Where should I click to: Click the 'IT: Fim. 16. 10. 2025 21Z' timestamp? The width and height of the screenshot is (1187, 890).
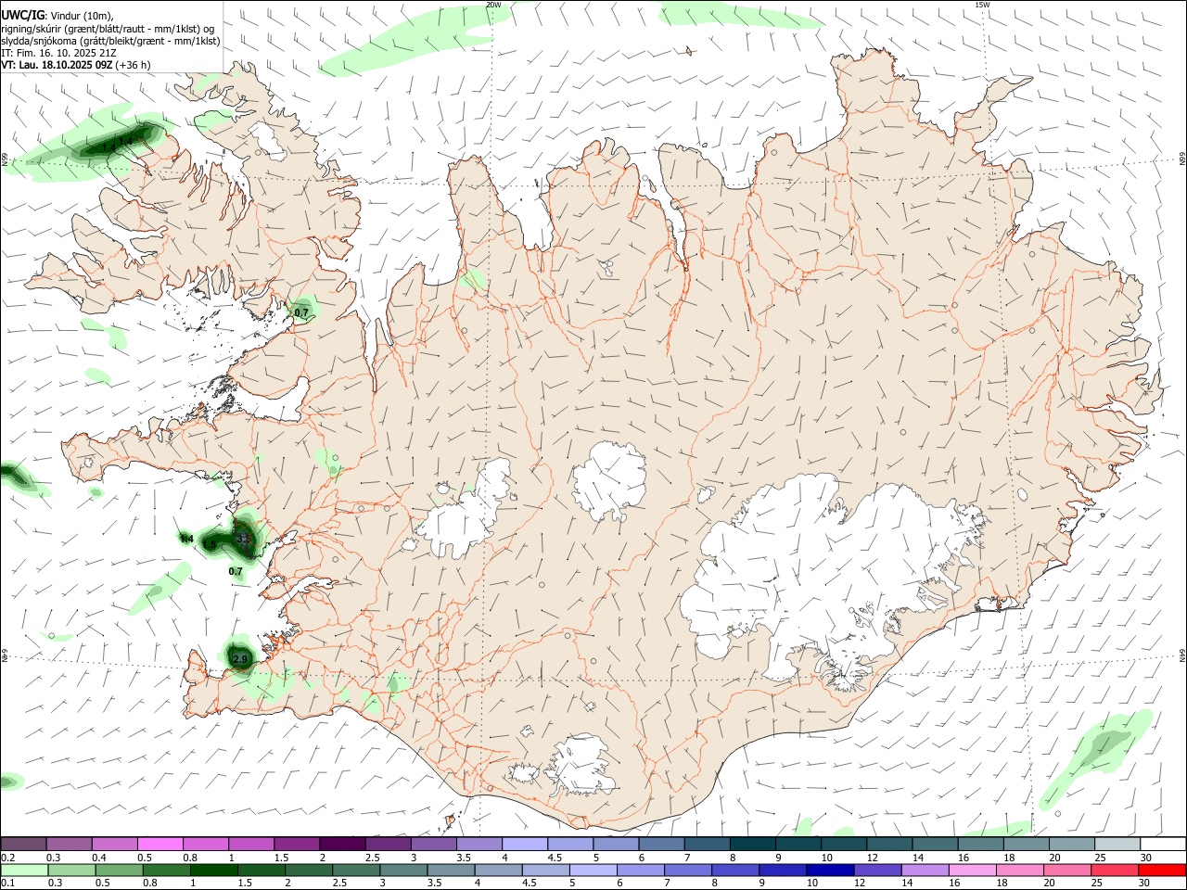pos(58,53)
